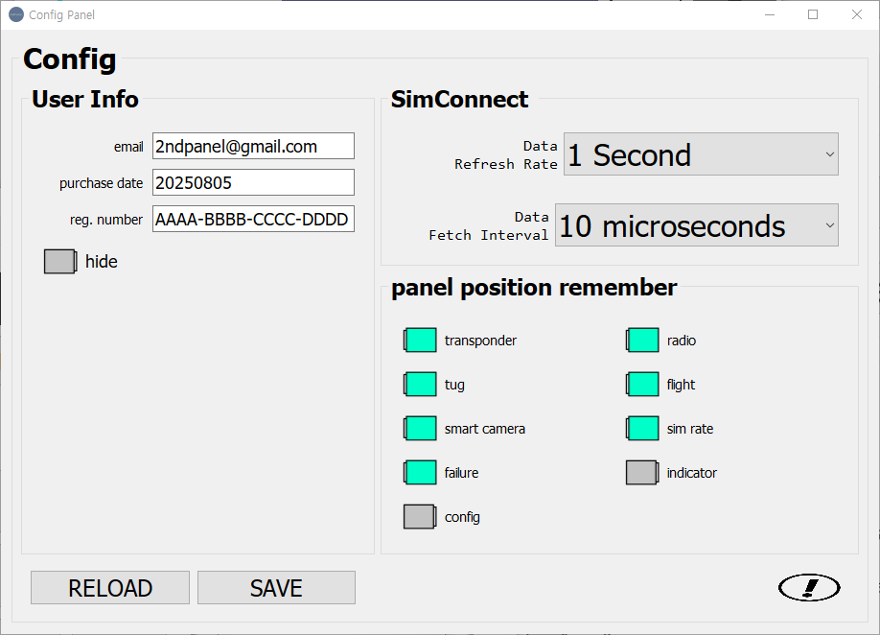Enable indicator panel position remember
The height and width of the screenshot is (635, 880).
click(x=642, y=473)
